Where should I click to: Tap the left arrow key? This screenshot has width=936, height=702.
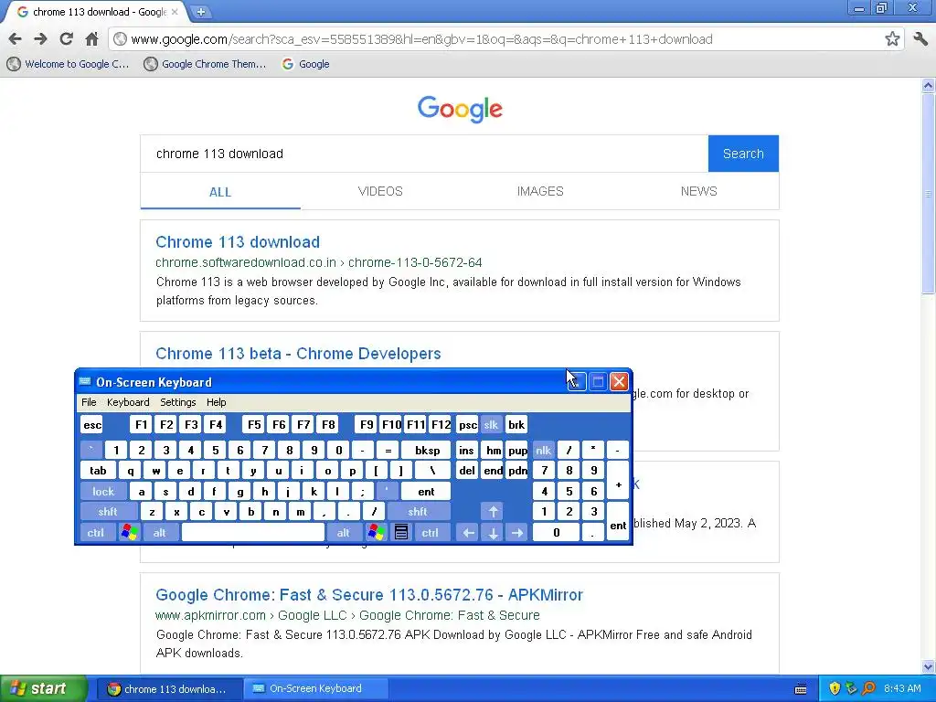pos(468,533)
